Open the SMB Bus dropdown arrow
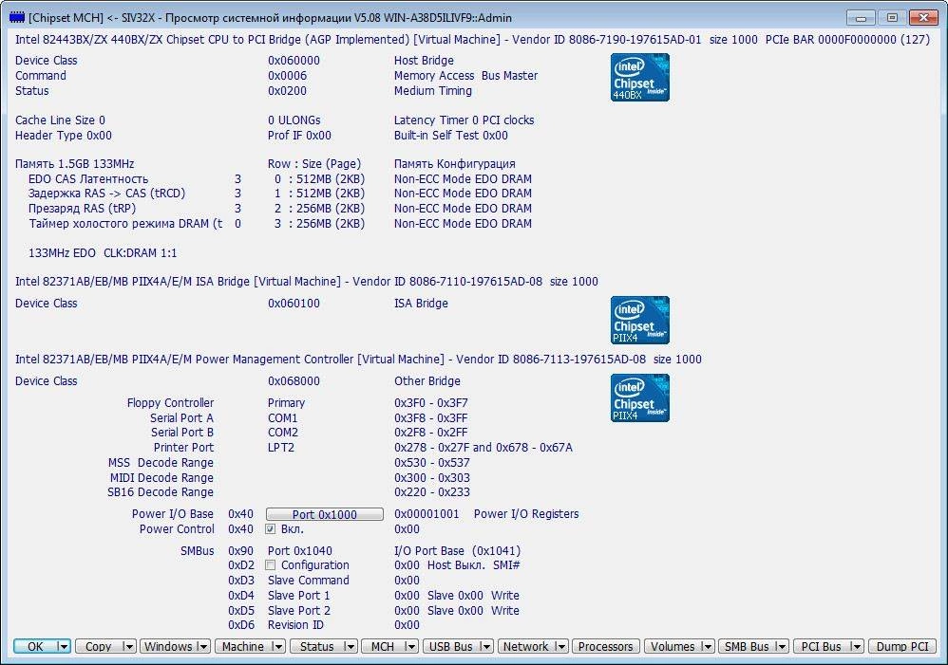Image resolution: width=948 pixels, height=665 pixels. pos(782,646)
